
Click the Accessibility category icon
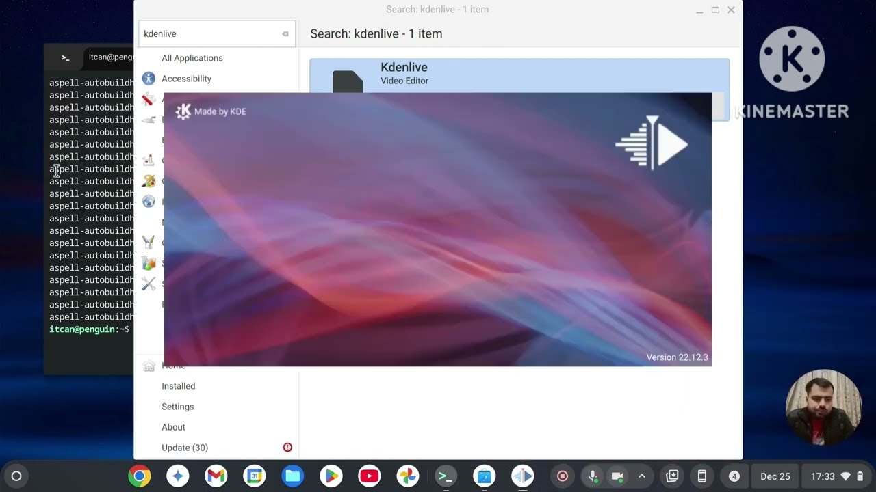(149, 79)
